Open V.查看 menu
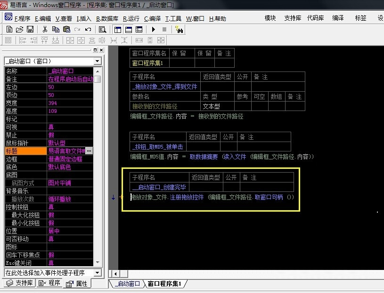Image resolution: width=384 pixels, height=293 pixels. (x=64, y=18)
